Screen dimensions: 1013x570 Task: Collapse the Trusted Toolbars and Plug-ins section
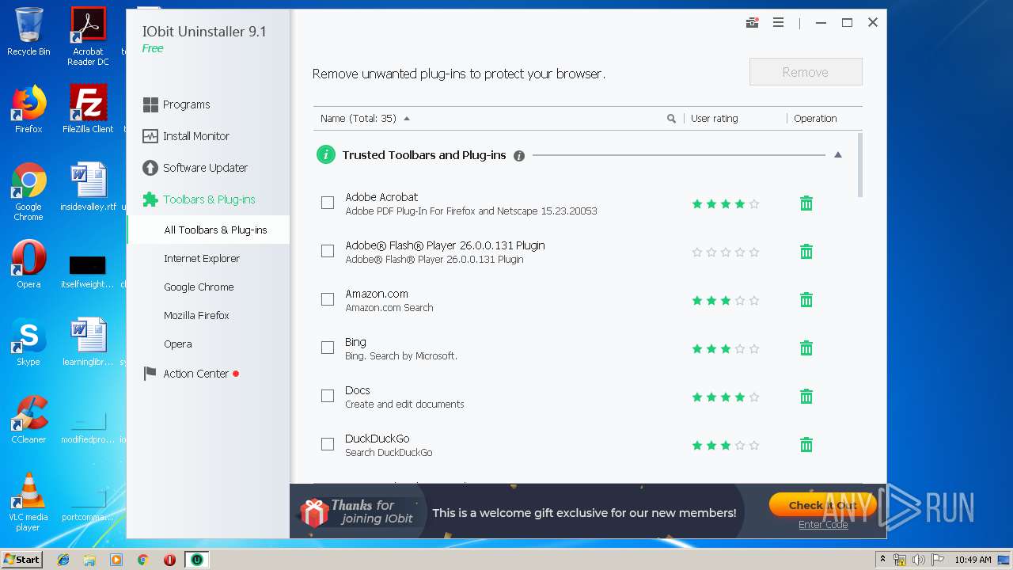click(x=838, y=155)
